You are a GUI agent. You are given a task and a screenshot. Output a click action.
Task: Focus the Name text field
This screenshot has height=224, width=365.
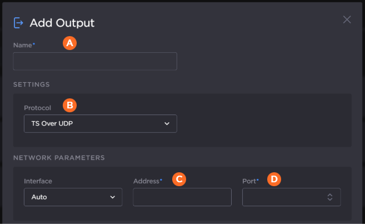coord(95,61)
